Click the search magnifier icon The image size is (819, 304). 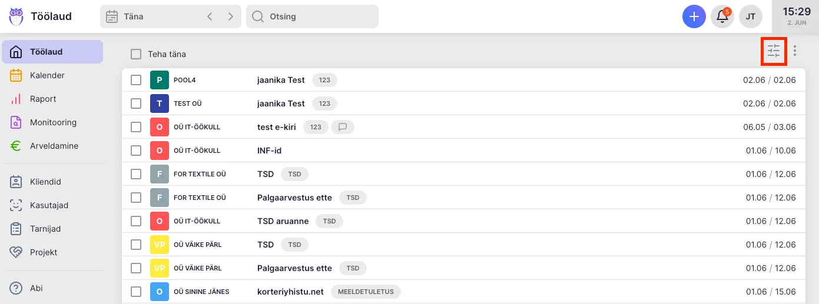(x=258, y=16)
